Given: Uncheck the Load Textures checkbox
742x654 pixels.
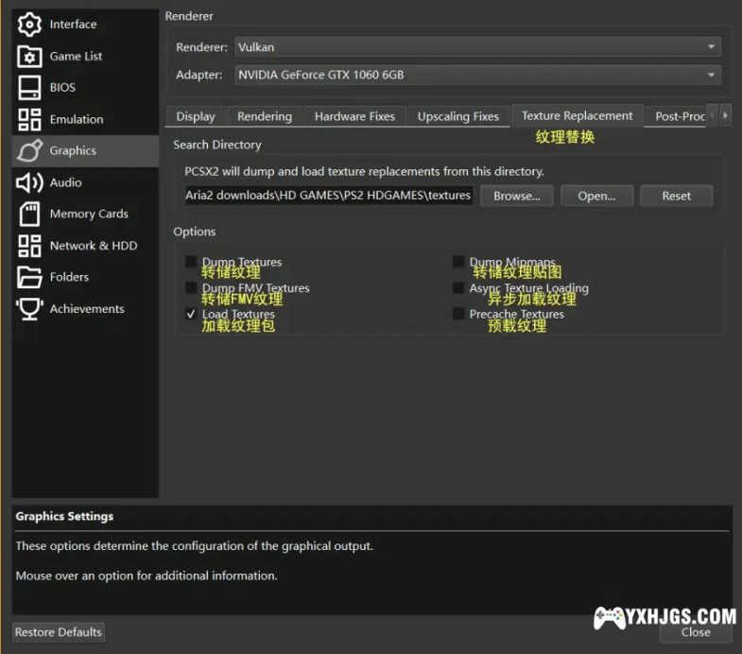Looking at the screenshot, I should pos(192,315).
